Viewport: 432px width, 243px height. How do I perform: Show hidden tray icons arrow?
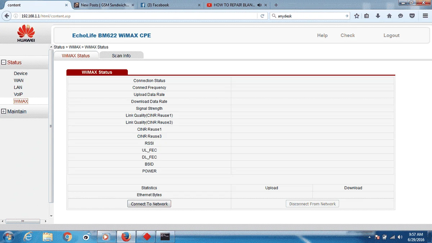point(370,237)
